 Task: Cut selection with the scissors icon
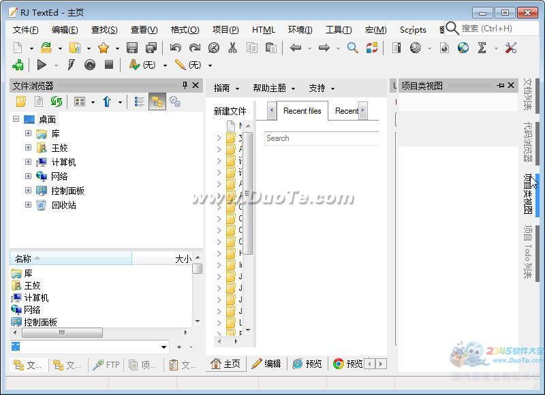click(x=232, y=48)
